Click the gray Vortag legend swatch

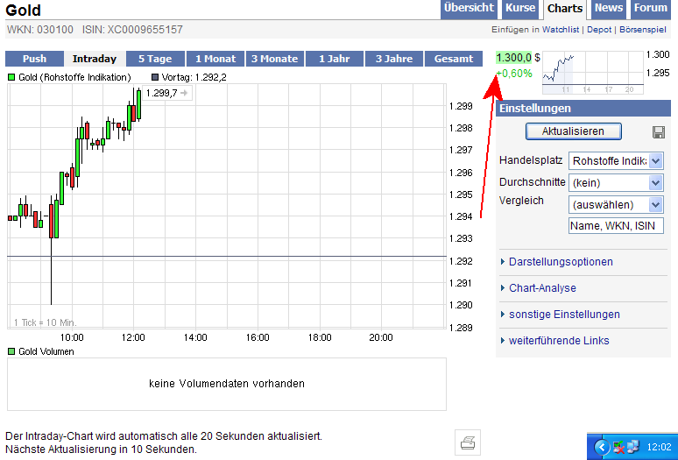155,77
